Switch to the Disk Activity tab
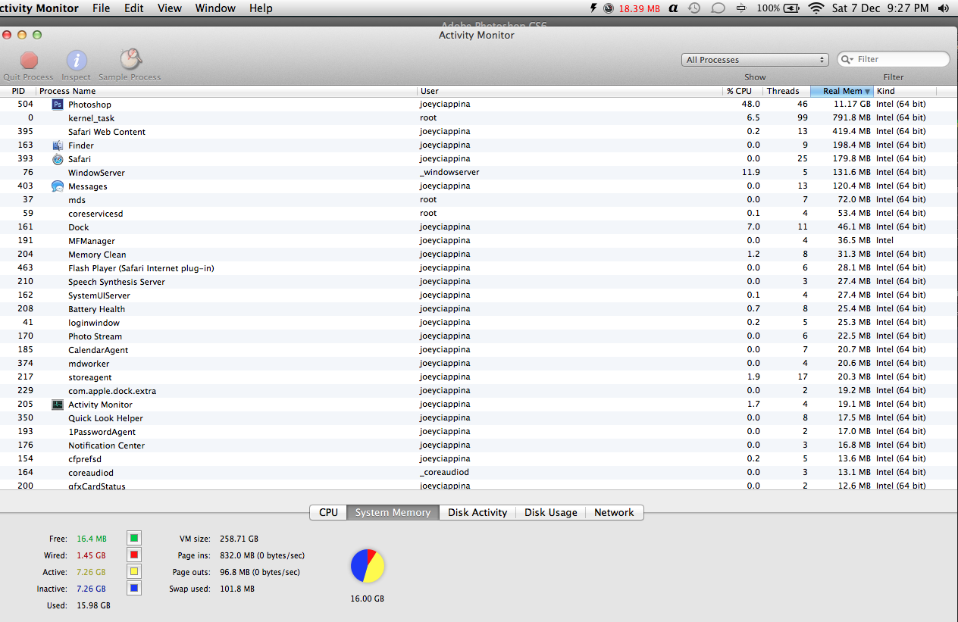958x622 pixels. point(477,512)
